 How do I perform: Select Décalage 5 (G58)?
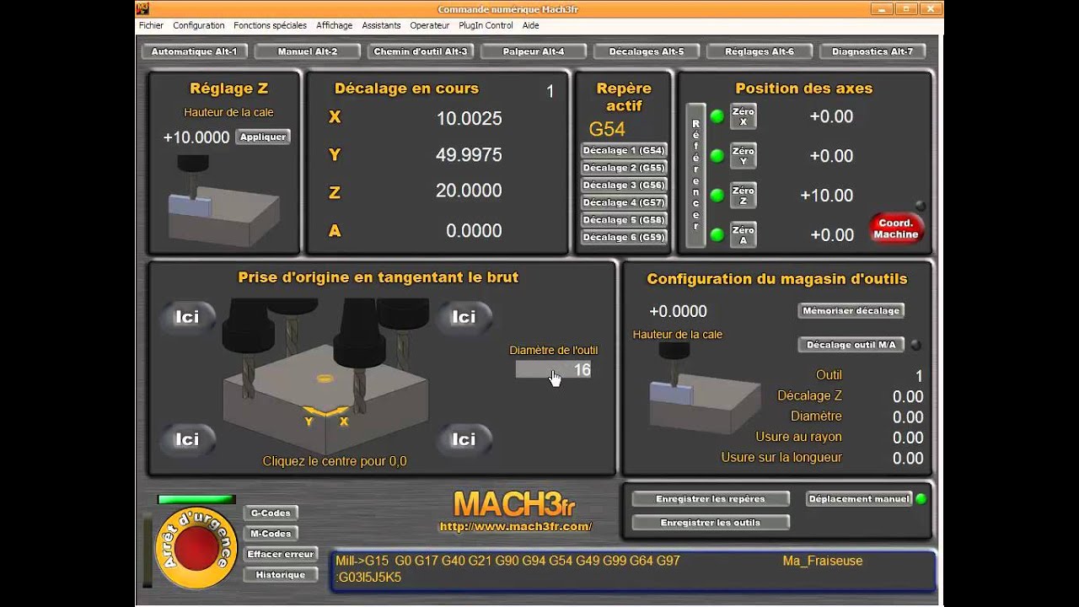624,219
